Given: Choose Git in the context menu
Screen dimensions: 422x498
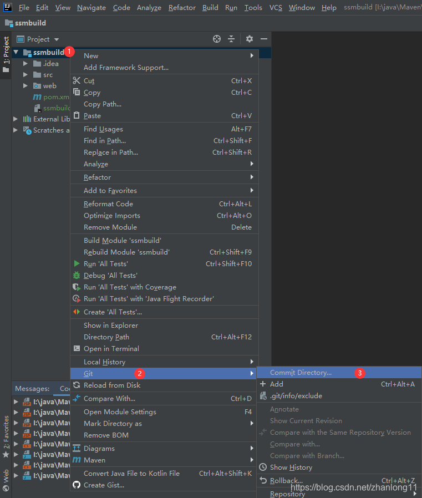Looking at the screenshot, I should coord(164,374).
